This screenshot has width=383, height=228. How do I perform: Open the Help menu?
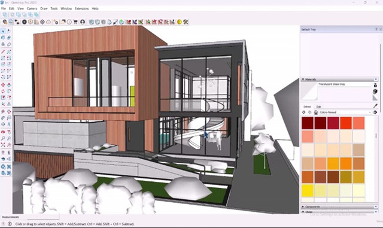(95, 8)
